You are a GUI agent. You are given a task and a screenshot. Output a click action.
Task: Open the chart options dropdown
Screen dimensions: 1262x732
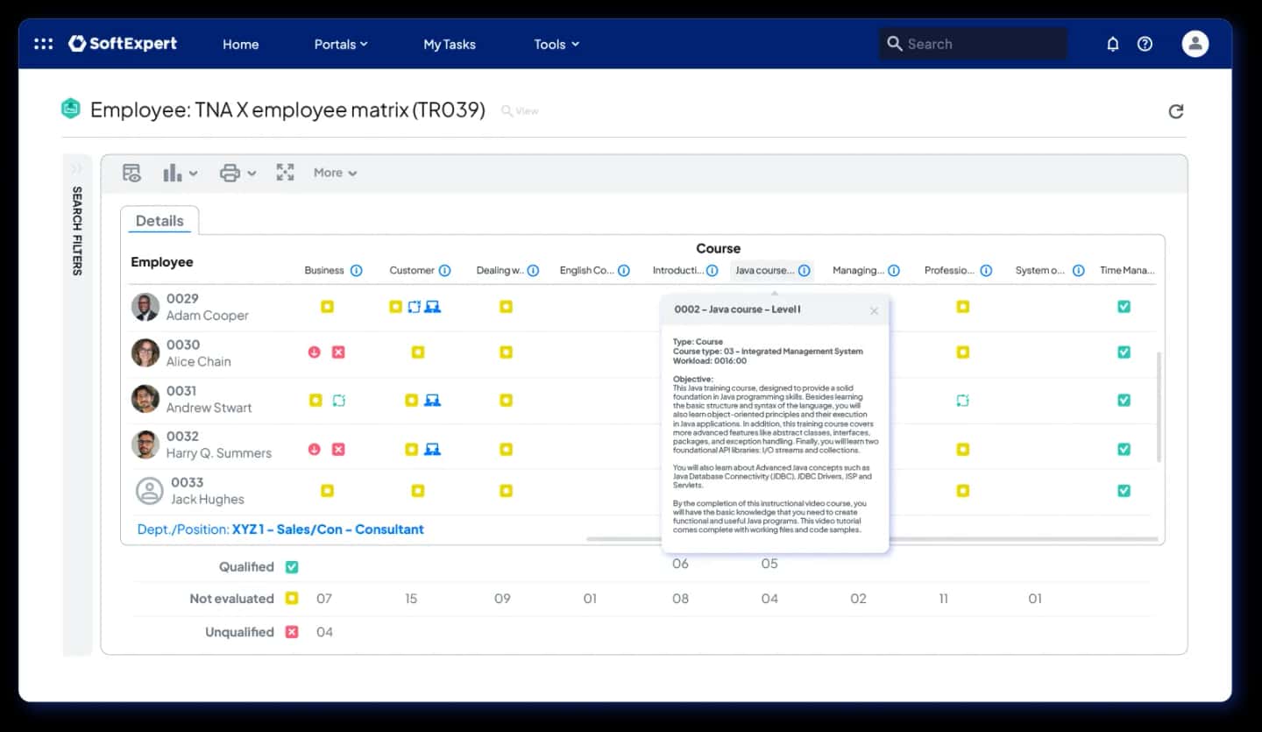click(x=180, y=173)
